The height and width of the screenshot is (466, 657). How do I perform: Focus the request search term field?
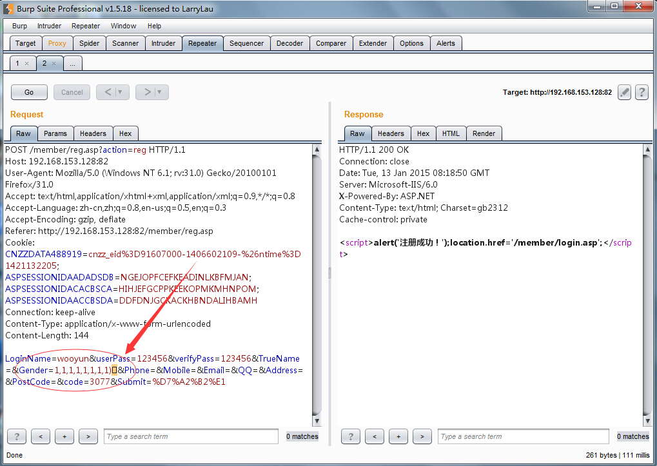[191, 436]
